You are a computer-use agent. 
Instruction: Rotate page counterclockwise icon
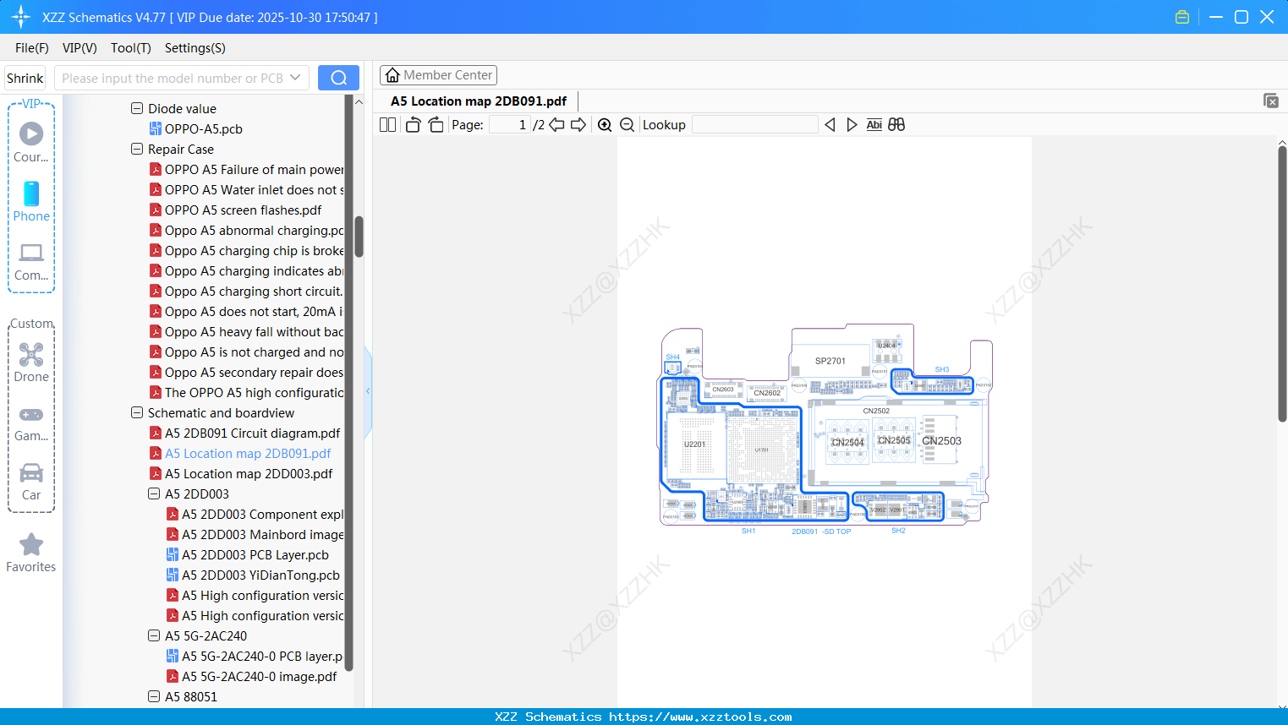(413, 125)
